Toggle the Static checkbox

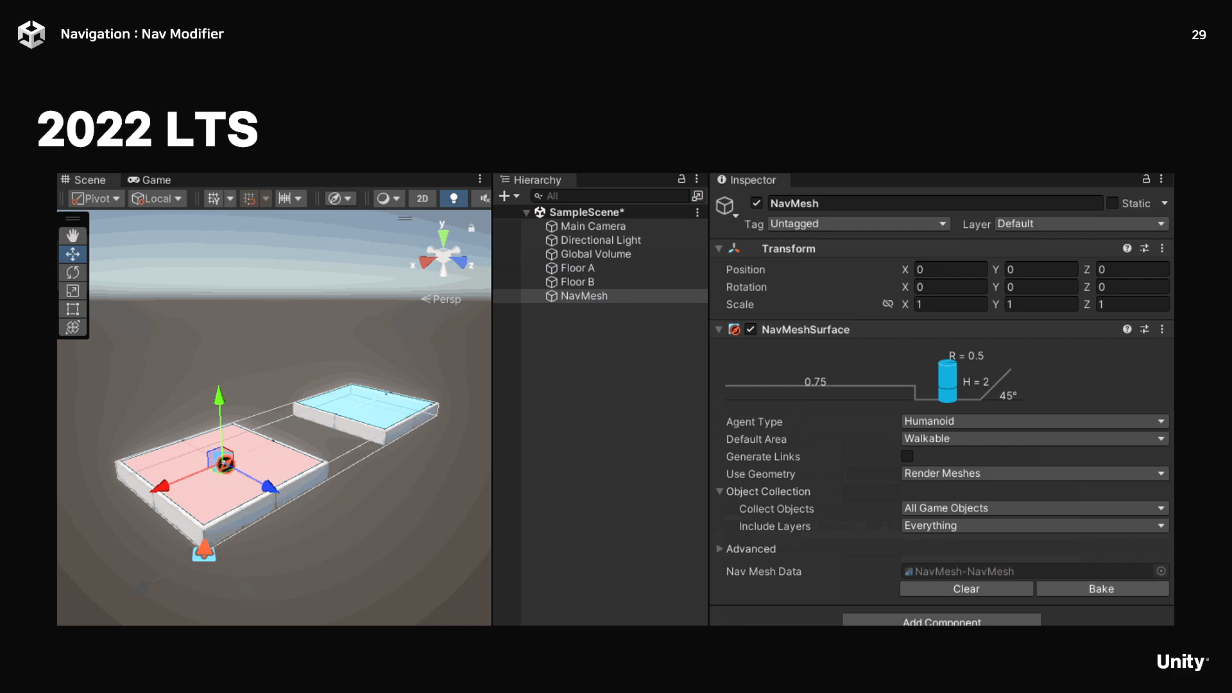1113,203
